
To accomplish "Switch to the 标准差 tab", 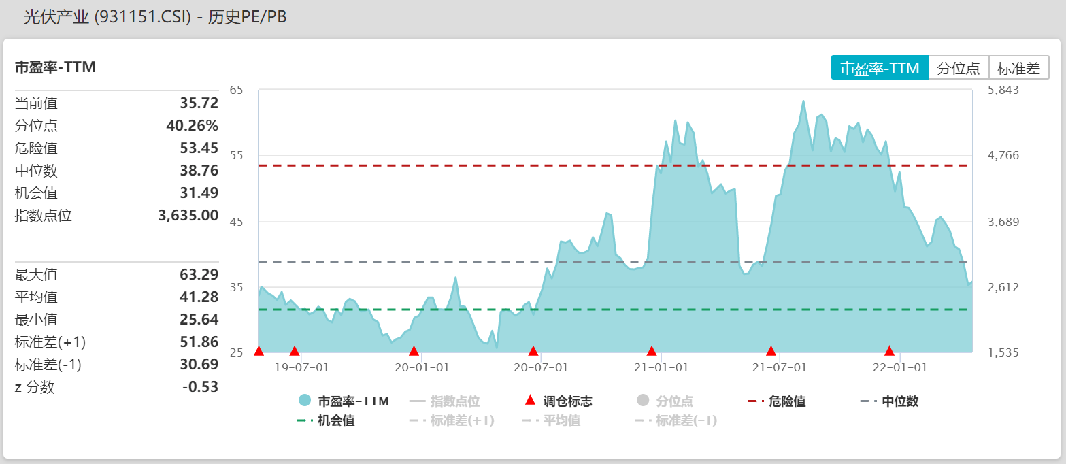I will [x=1019, y=67].
